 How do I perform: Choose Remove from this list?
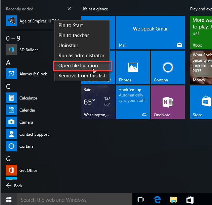[x=82, y=76]
